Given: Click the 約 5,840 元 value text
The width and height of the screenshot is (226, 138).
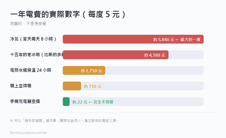Looking at the screenshot, I should tap(164, 40).
